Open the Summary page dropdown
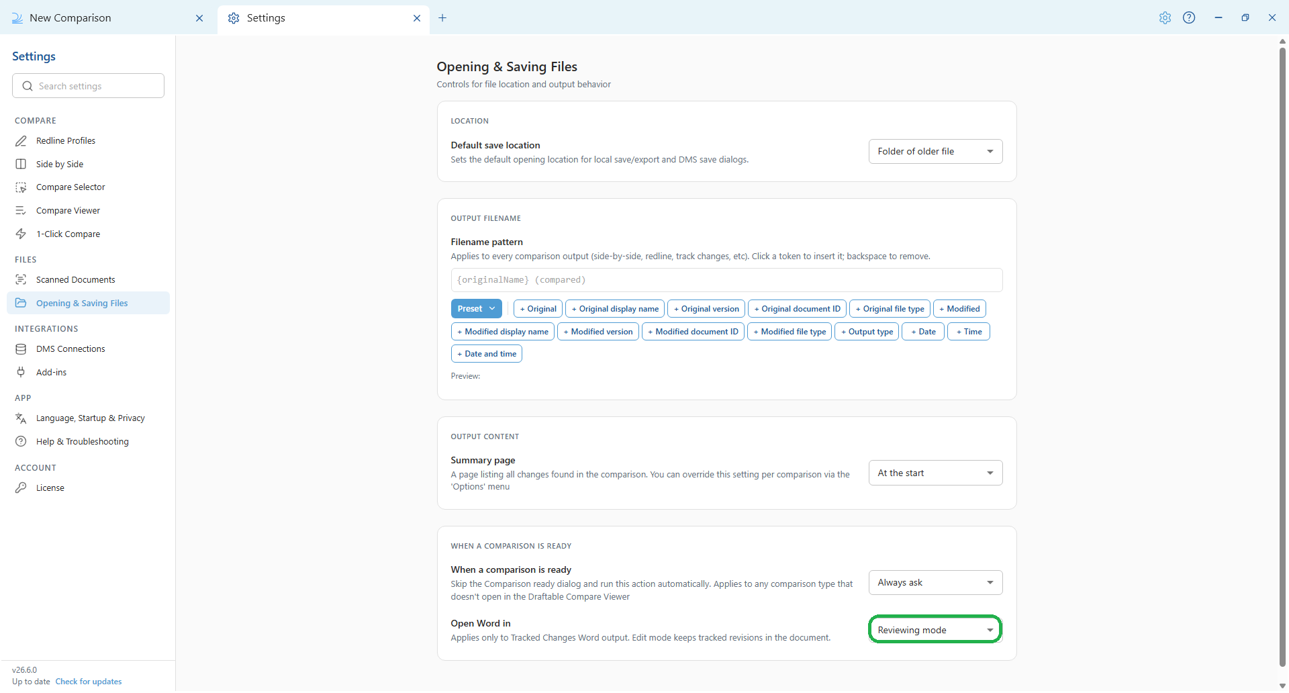 (x=935, y=473)
